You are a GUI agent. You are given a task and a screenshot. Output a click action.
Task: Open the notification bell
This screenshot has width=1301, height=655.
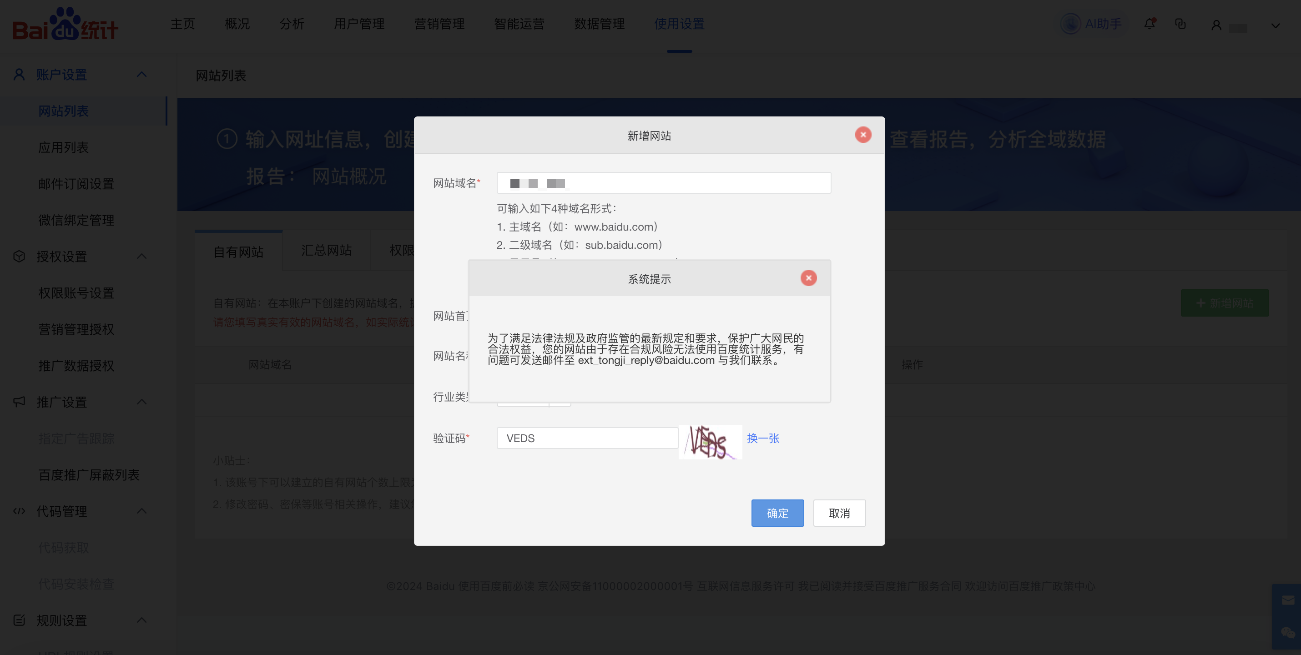[1150, 24]
